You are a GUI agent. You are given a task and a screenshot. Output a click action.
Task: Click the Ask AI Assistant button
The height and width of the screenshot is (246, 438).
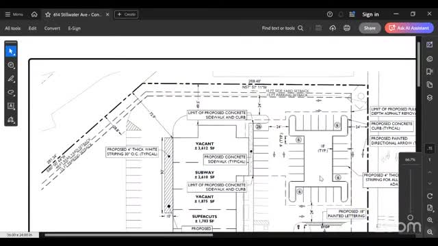point(409,28)
